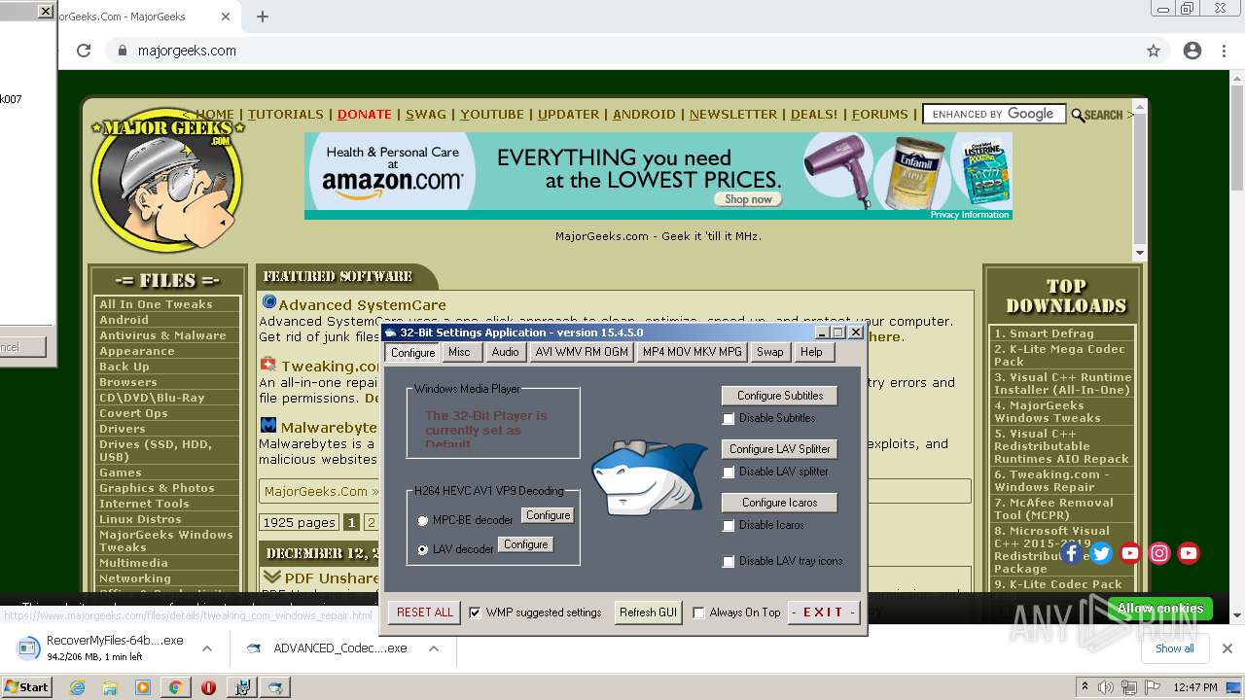Click the Google search input field
1245x700 pixels.
(994, 114)
